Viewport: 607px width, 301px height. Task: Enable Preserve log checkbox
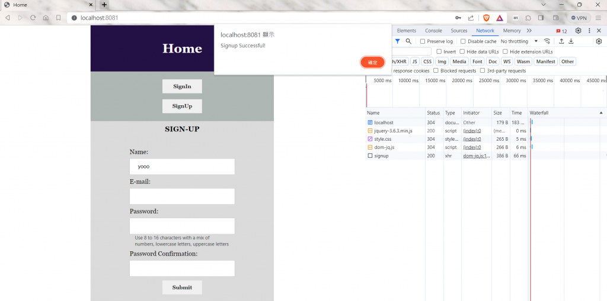coord(423,41)
